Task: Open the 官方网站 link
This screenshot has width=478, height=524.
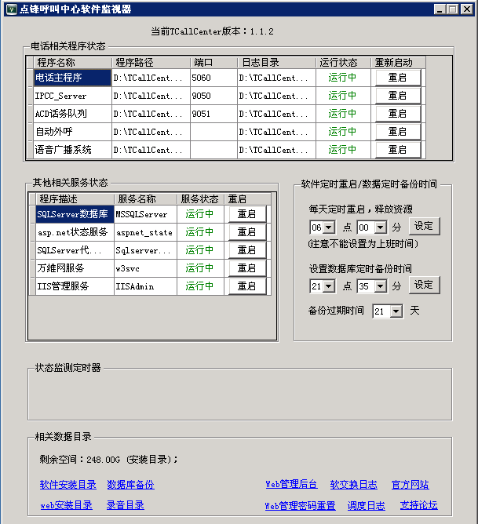Action: 410,485
